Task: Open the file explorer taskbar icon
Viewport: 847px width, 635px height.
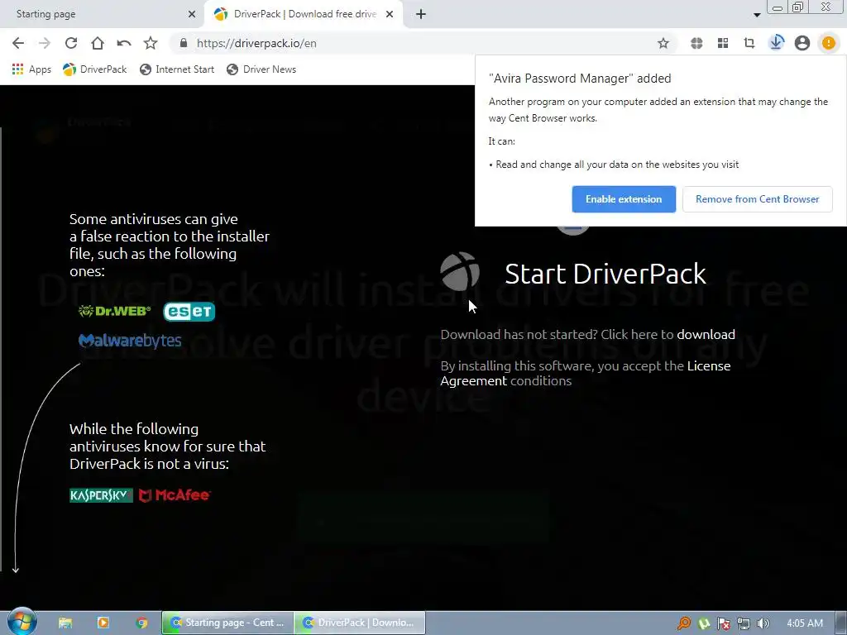Action: pyautogui.click(x=65, y=623)
